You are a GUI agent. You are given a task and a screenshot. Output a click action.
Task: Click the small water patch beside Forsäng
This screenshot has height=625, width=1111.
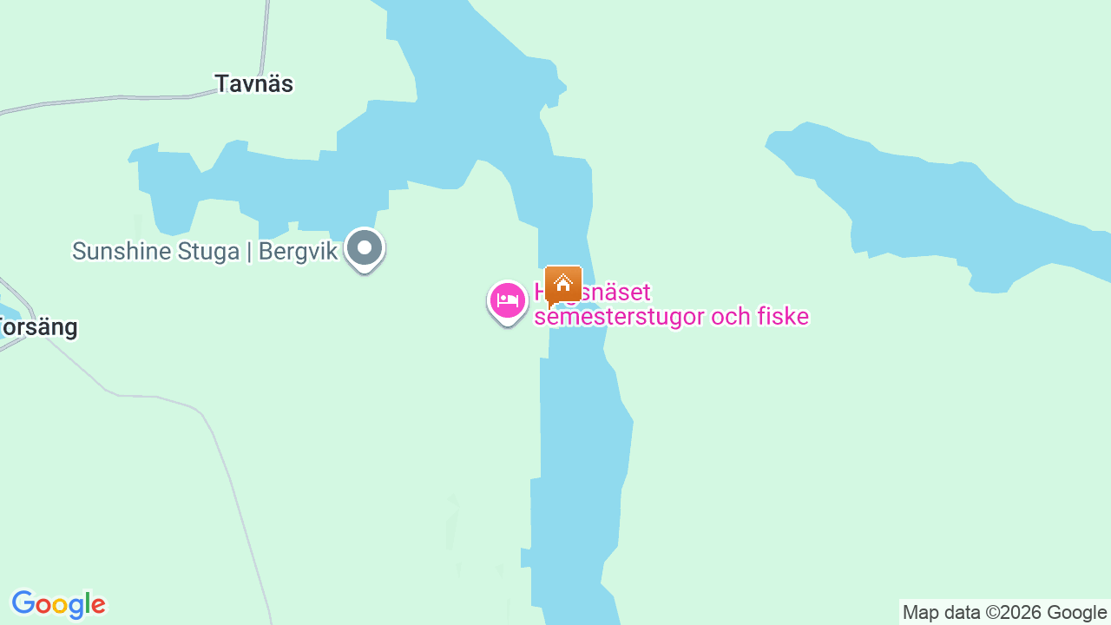tap(7, 311)
